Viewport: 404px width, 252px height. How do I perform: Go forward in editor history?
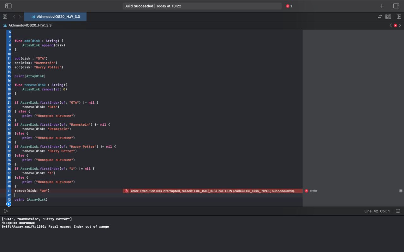[20, 17]
